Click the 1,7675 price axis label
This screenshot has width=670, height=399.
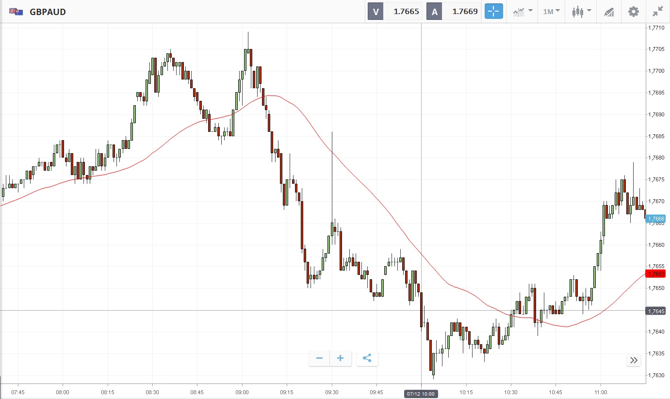[x=656, y=179]
